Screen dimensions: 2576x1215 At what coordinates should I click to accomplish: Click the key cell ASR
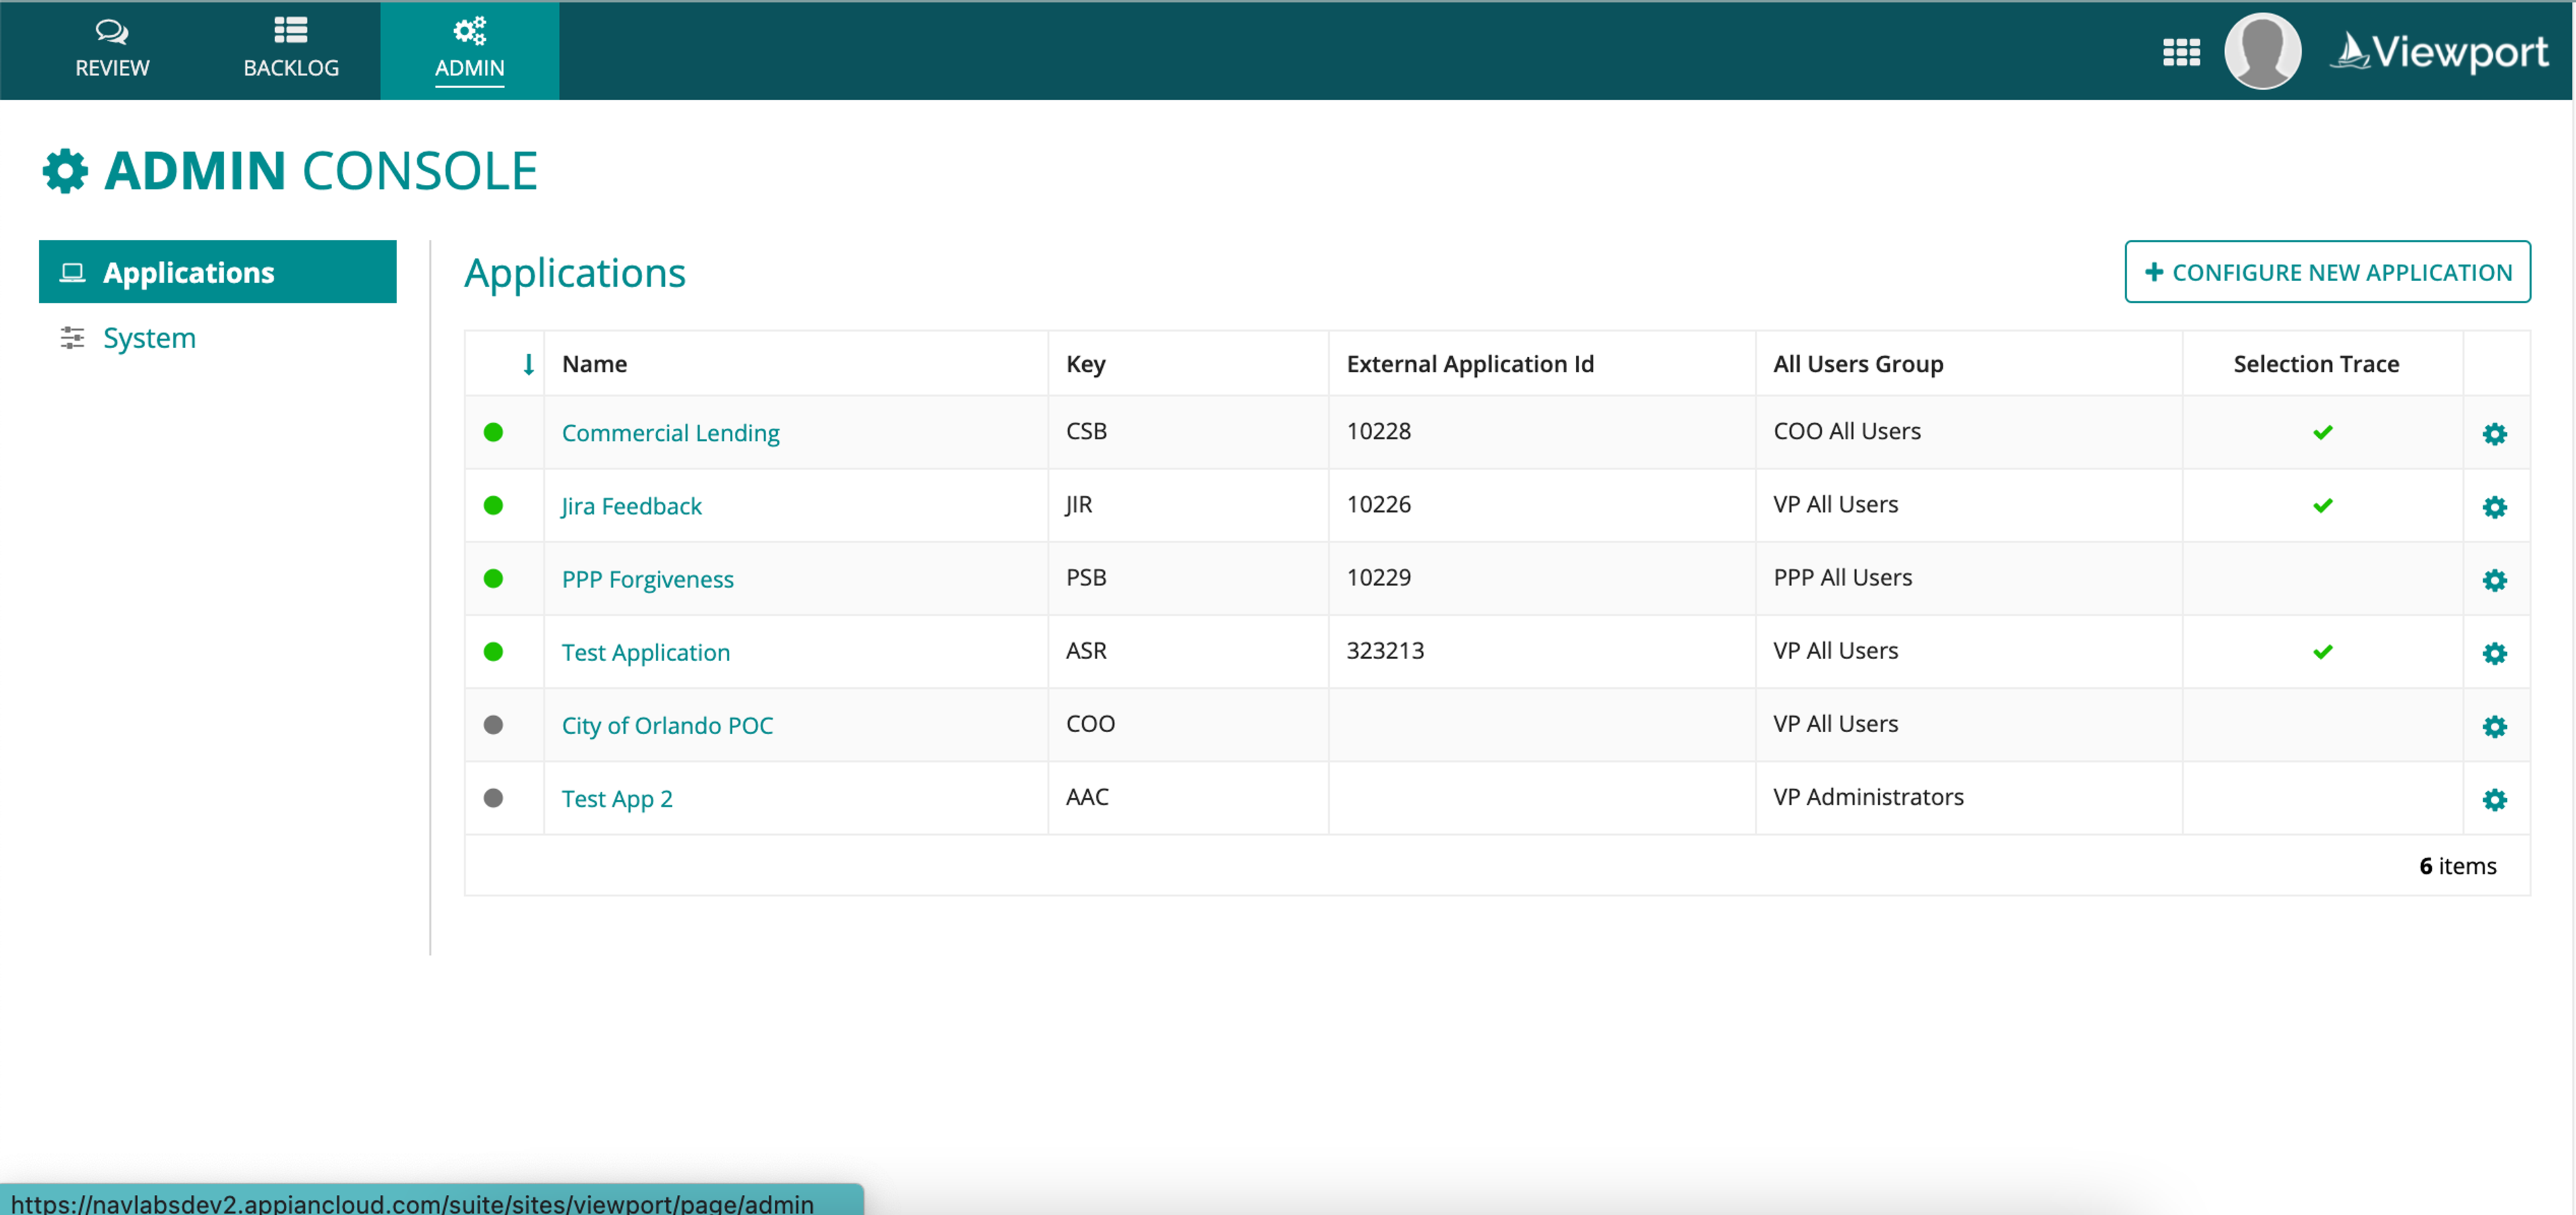[1086, 650]
